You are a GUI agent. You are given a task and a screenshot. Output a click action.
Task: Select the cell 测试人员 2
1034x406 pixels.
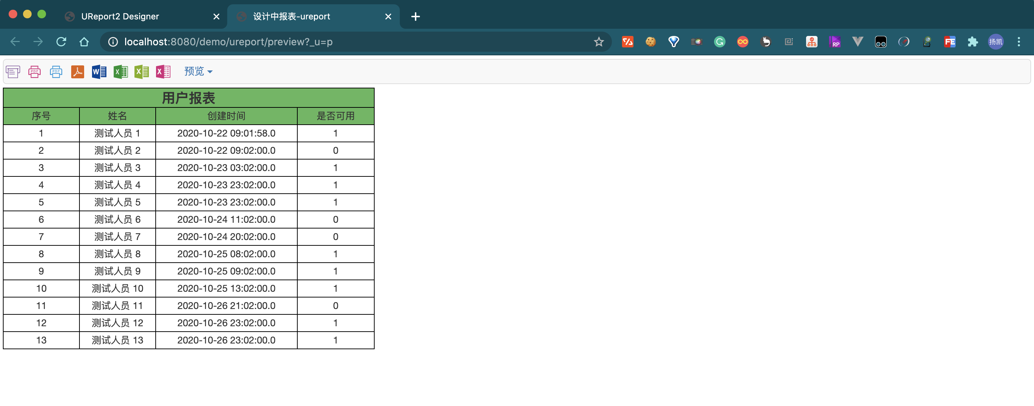[118, 151]
